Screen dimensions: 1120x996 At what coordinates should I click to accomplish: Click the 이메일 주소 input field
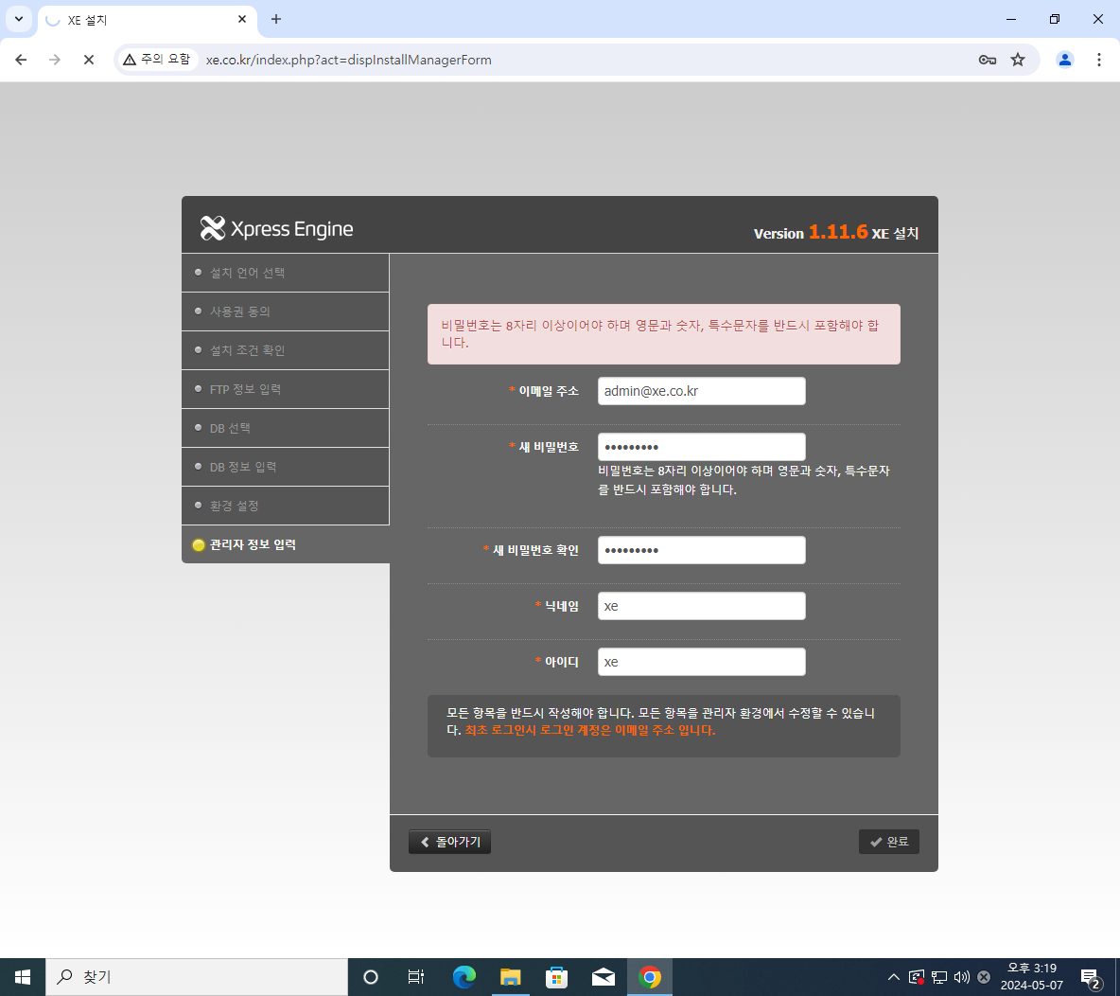[x=702, y=391]
